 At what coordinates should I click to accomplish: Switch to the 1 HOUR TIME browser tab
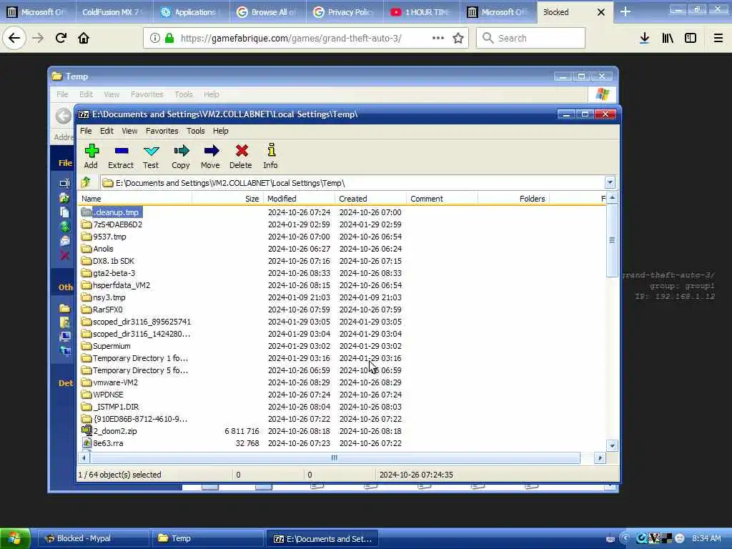421,12
